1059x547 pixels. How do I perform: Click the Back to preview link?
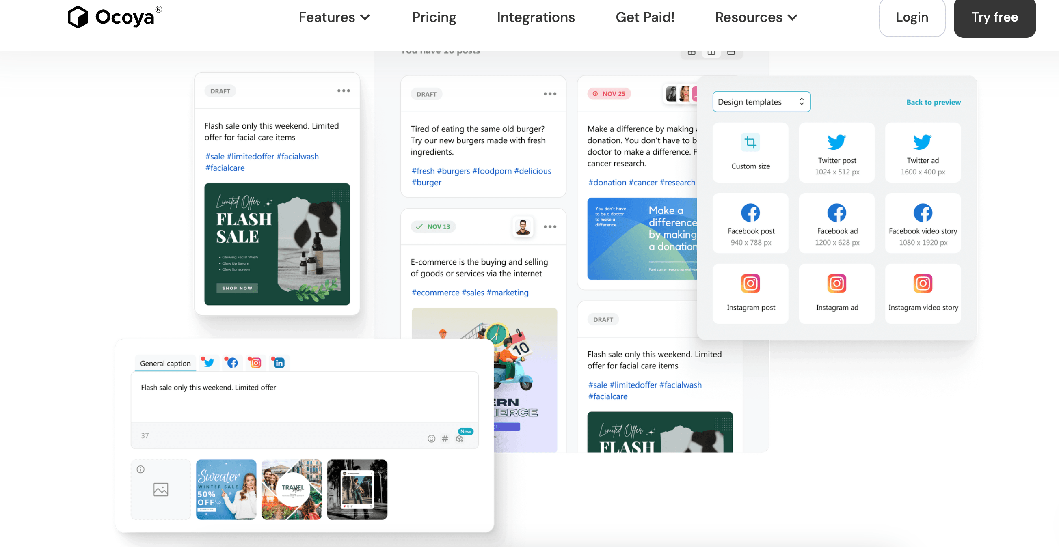(x=934, y=102)
